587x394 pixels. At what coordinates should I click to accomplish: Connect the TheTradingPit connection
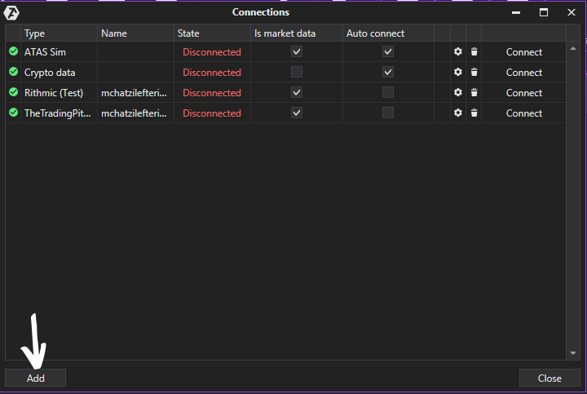(523, 113)
